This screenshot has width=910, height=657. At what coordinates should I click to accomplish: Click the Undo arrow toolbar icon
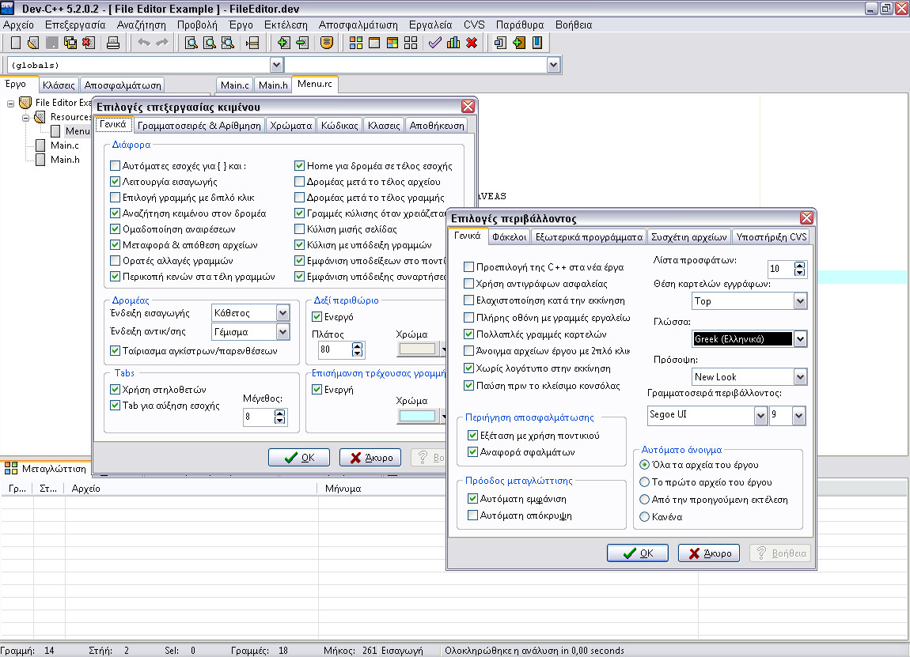(144, 43)
